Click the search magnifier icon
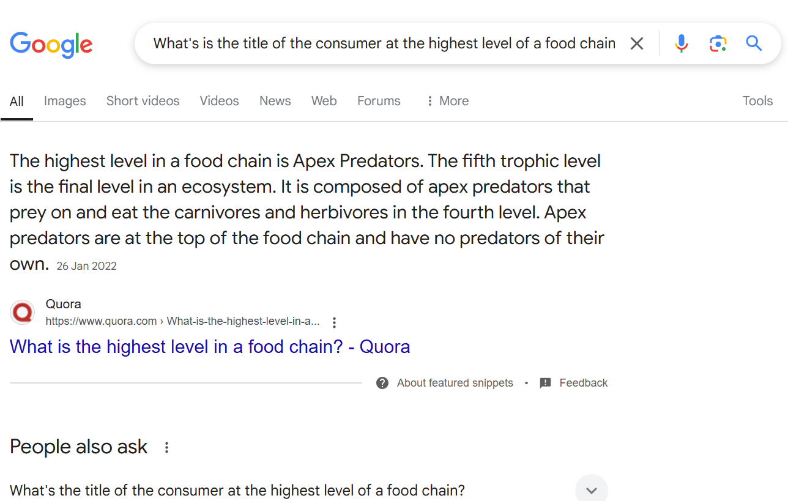The width and height of the screenshot is (788, 501). pyautogui.click(x=753, y=43)
